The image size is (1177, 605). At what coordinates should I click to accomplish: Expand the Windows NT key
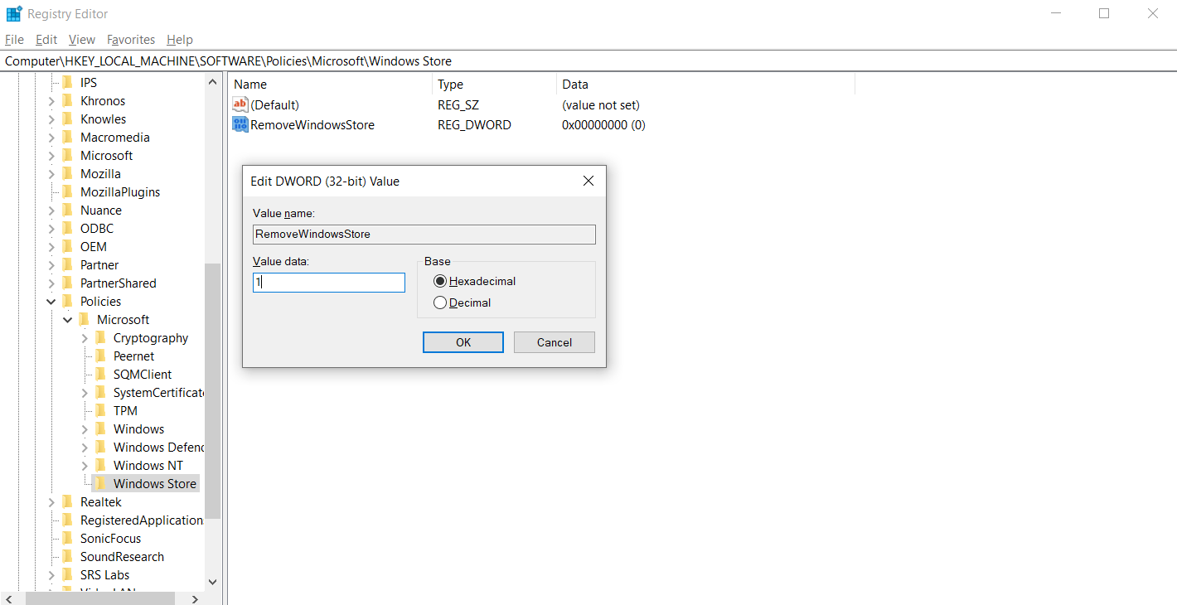(x=85, y=466)
